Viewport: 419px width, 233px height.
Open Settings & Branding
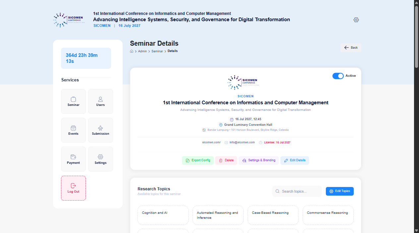(259, 161)
